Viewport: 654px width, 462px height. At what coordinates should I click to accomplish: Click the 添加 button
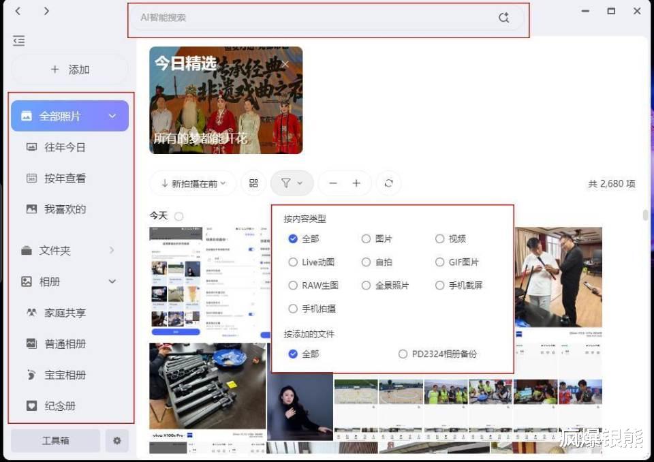coord(69,70)
